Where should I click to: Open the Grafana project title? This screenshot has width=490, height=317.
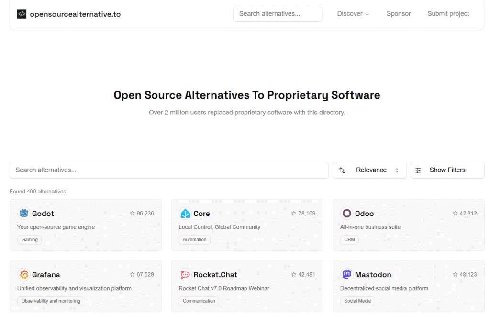[46, 275]
